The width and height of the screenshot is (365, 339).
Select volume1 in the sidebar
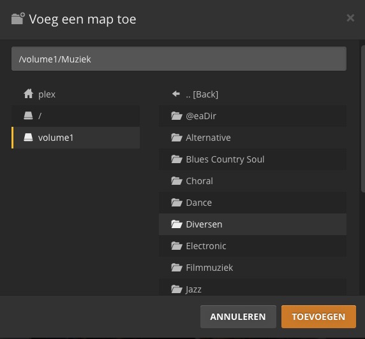76,138
